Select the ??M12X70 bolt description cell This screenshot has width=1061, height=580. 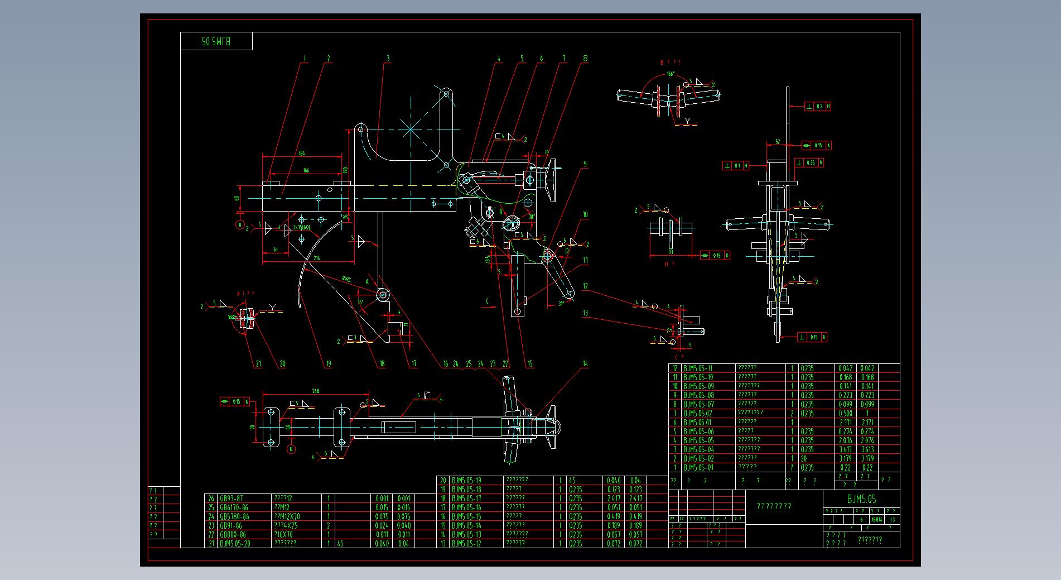tap(287, 516)
